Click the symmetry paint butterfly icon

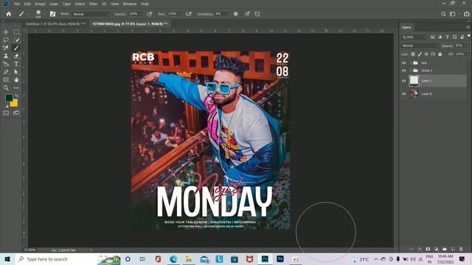click(x=257, y=14)
